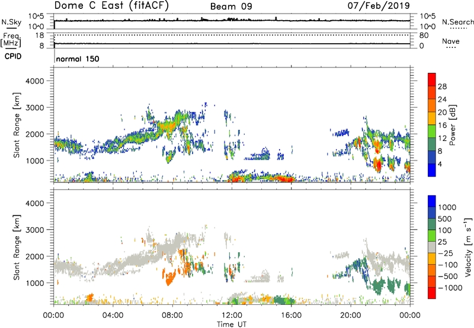Click the '04:00' time axis label
474x328 pixels.
[113, 316]
